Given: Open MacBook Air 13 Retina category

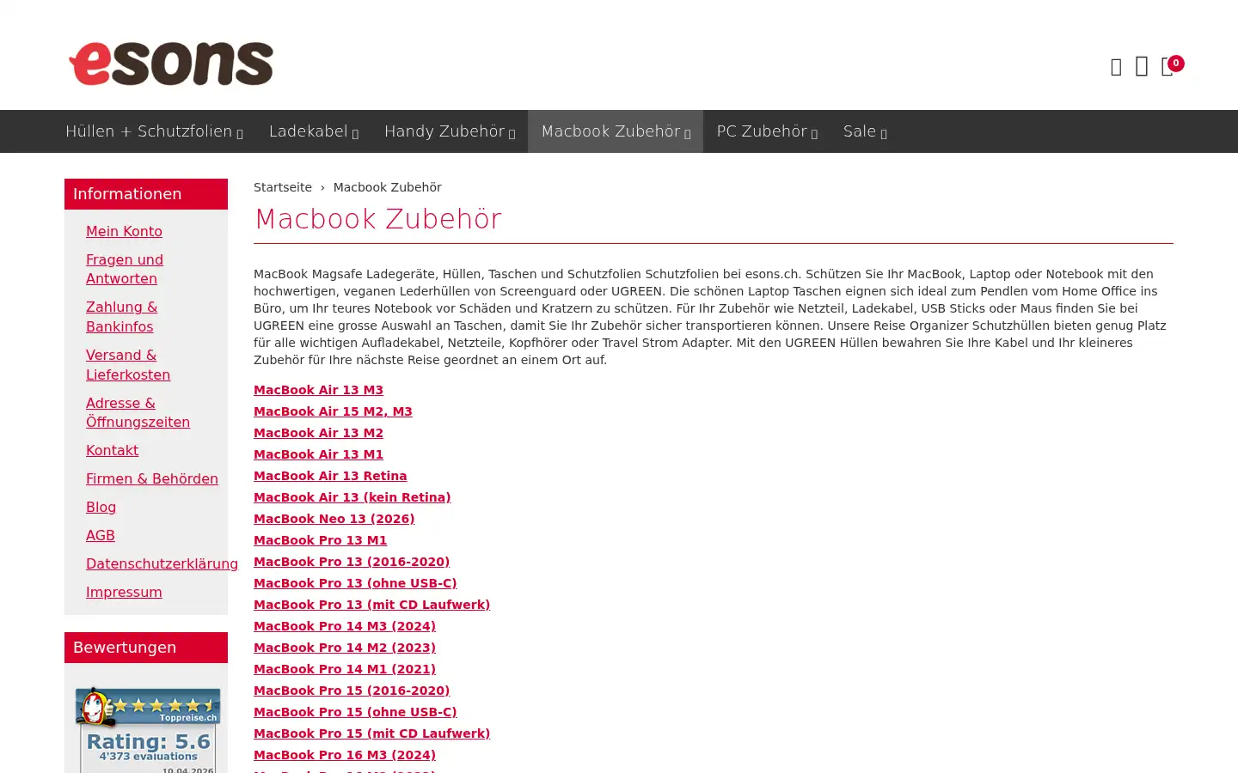Looking at the screenshot, I should tap(330, 476).
